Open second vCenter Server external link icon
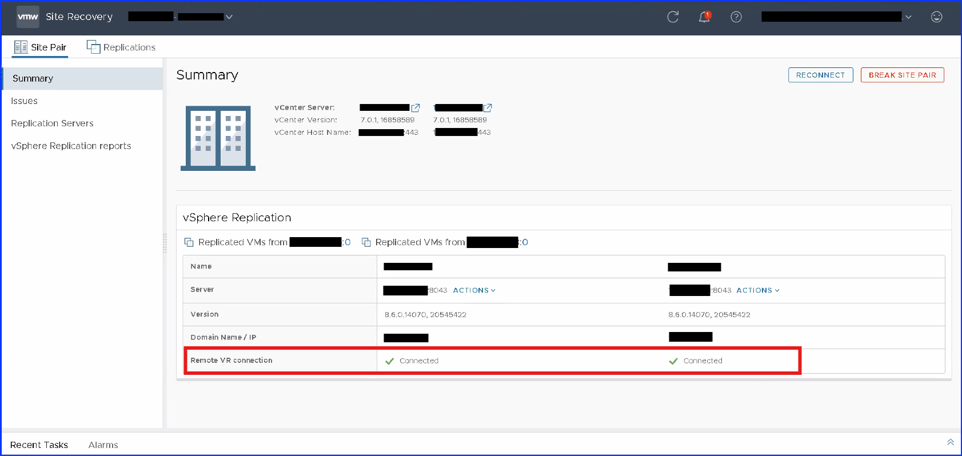Image resolution: width=962 pixels, height=456 pixels. tap(488, 108)
